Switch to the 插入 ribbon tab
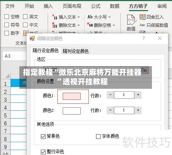The image size is (172, 155). click(48, 6)
